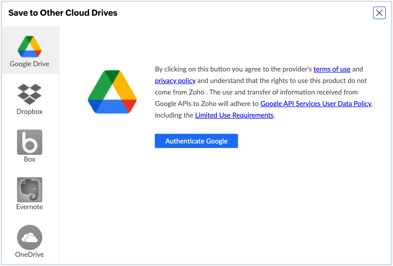Open the Limited Use Requirements link
This screenshot has width=393, height=266.
[234, 115]
